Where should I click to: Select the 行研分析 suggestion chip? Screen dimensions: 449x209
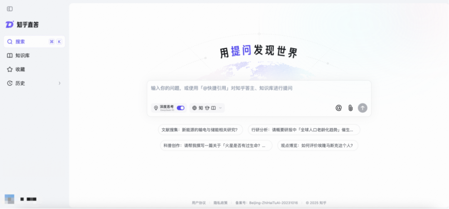pyautogui.click(x=304, y=130)
